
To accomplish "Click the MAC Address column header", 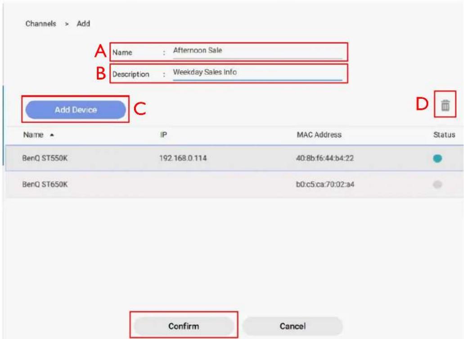I will (319, 135).
